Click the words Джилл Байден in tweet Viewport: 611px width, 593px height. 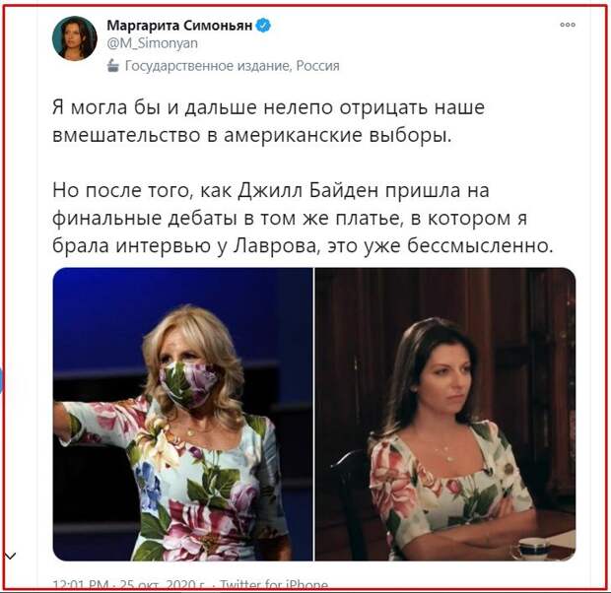308,190
